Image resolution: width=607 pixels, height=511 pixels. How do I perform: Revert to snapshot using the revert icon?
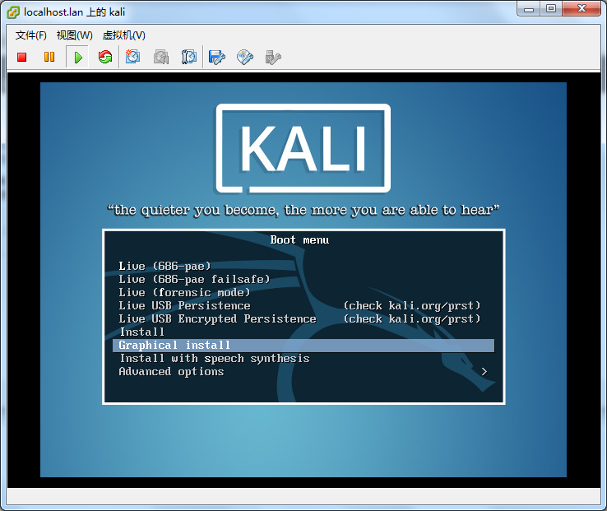pyautogui.click(x=161, y=57)
